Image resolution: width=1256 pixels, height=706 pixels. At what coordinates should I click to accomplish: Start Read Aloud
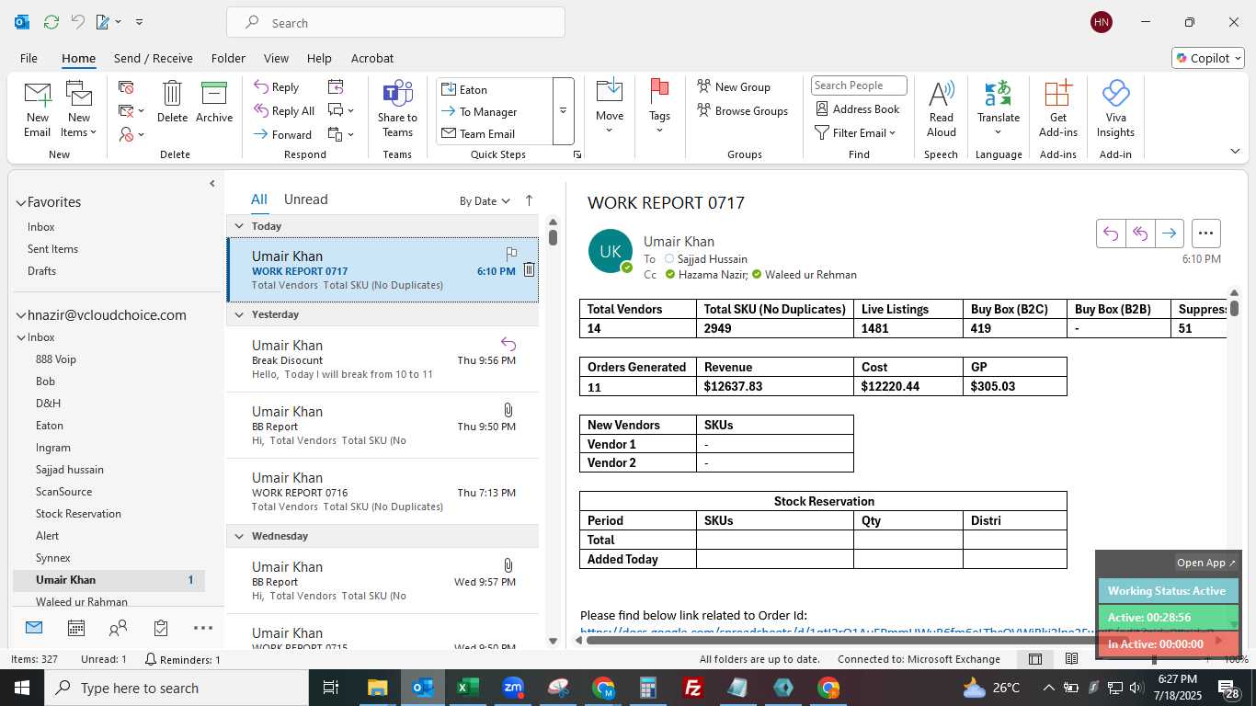pyautogui.click(x=942, y=109)
